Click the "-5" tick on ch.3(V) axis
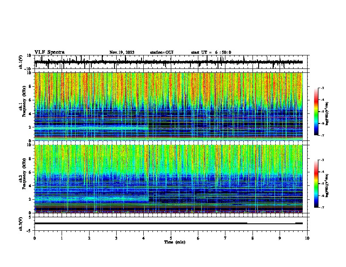The height and width of the screenshot is (267, 346). (30, 231)
